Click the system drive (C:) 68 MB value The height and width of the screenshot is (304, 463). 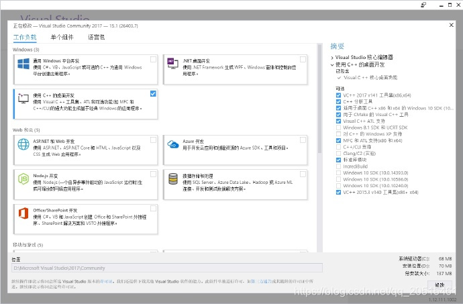pyautogui.click(x=446, y=258)
